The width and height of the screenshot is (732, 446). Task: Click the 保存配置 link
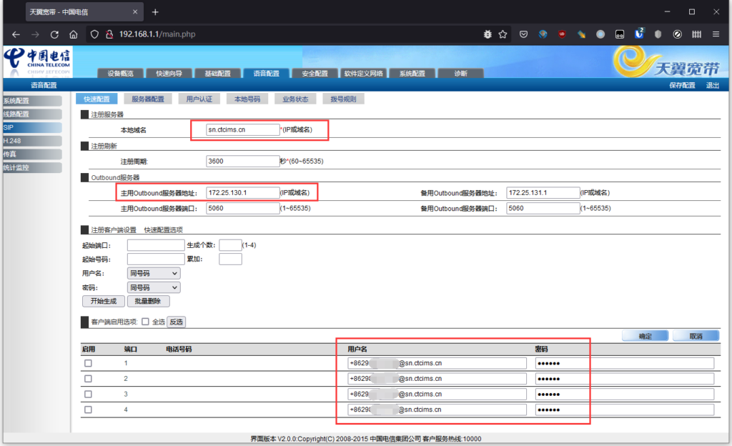[x=682, y=85]
